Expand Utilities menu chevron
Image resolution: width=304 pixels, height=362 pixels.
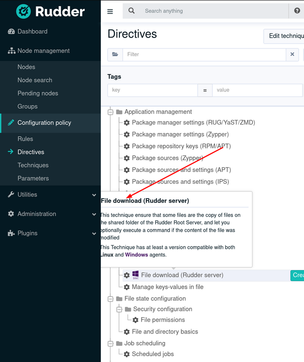tap(94, 195)
